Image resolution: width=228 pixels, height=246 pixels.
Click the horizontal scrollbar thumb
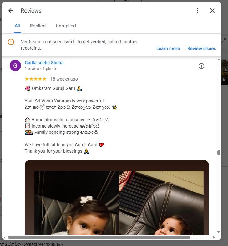[x=99, y=237]
